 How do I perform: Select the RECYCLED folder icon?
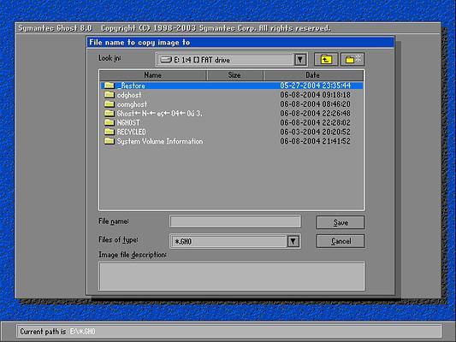point(110,132)
